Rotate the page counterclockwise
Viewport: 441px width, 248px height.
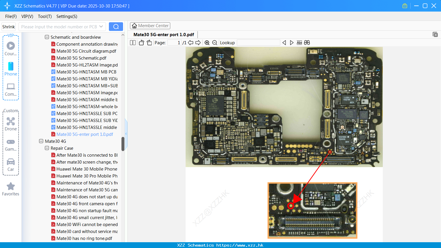click(x=141, y=43)
